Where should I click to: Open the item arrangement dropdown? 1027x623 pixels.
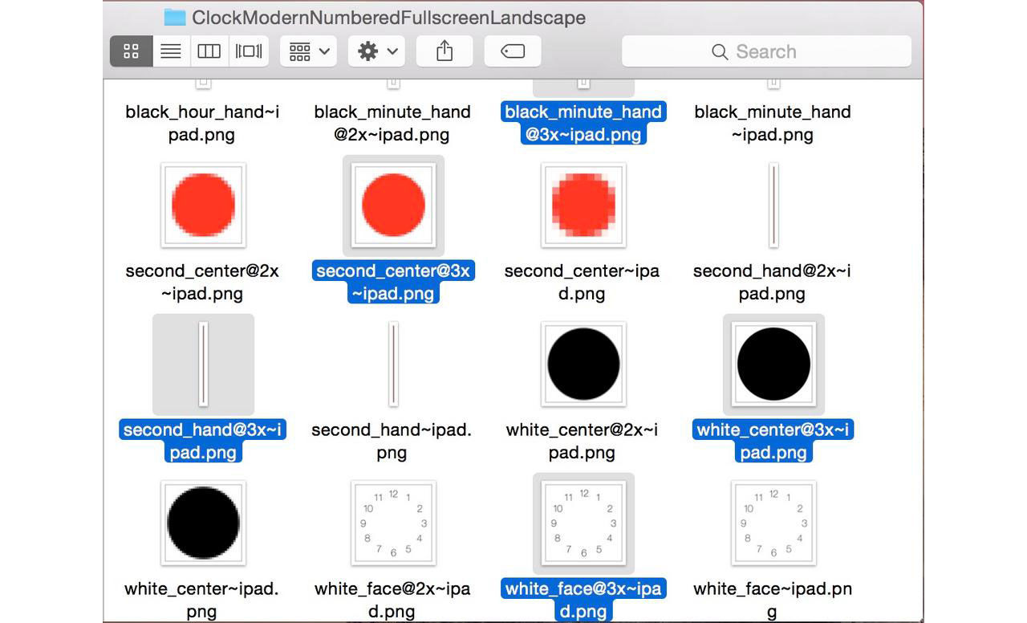point(309,51)
